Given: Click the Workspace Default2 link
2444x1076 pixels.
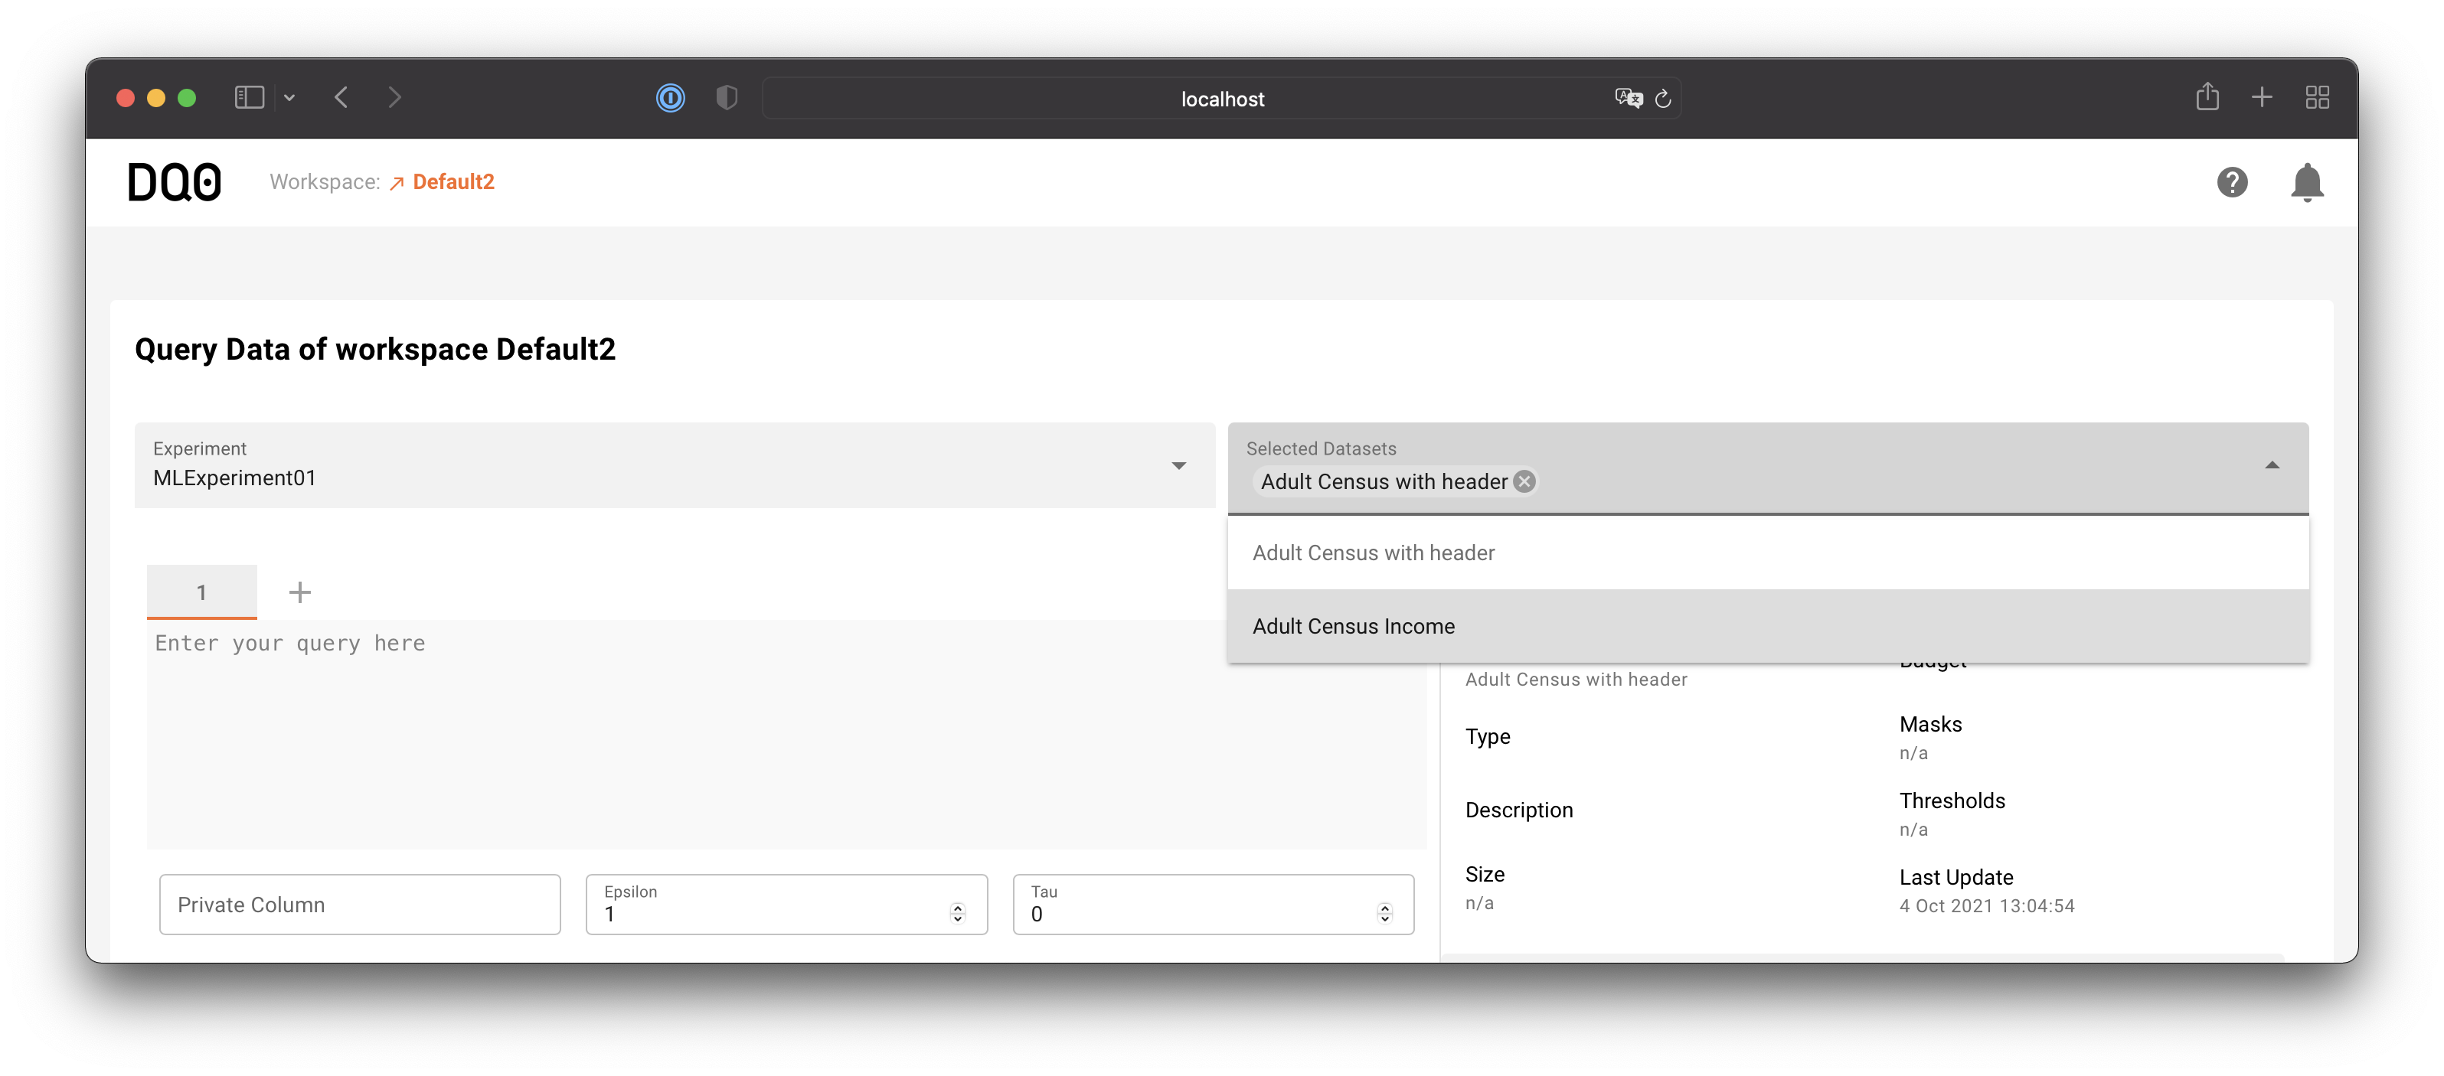Looking at the screenshot, I should point(452,182).
